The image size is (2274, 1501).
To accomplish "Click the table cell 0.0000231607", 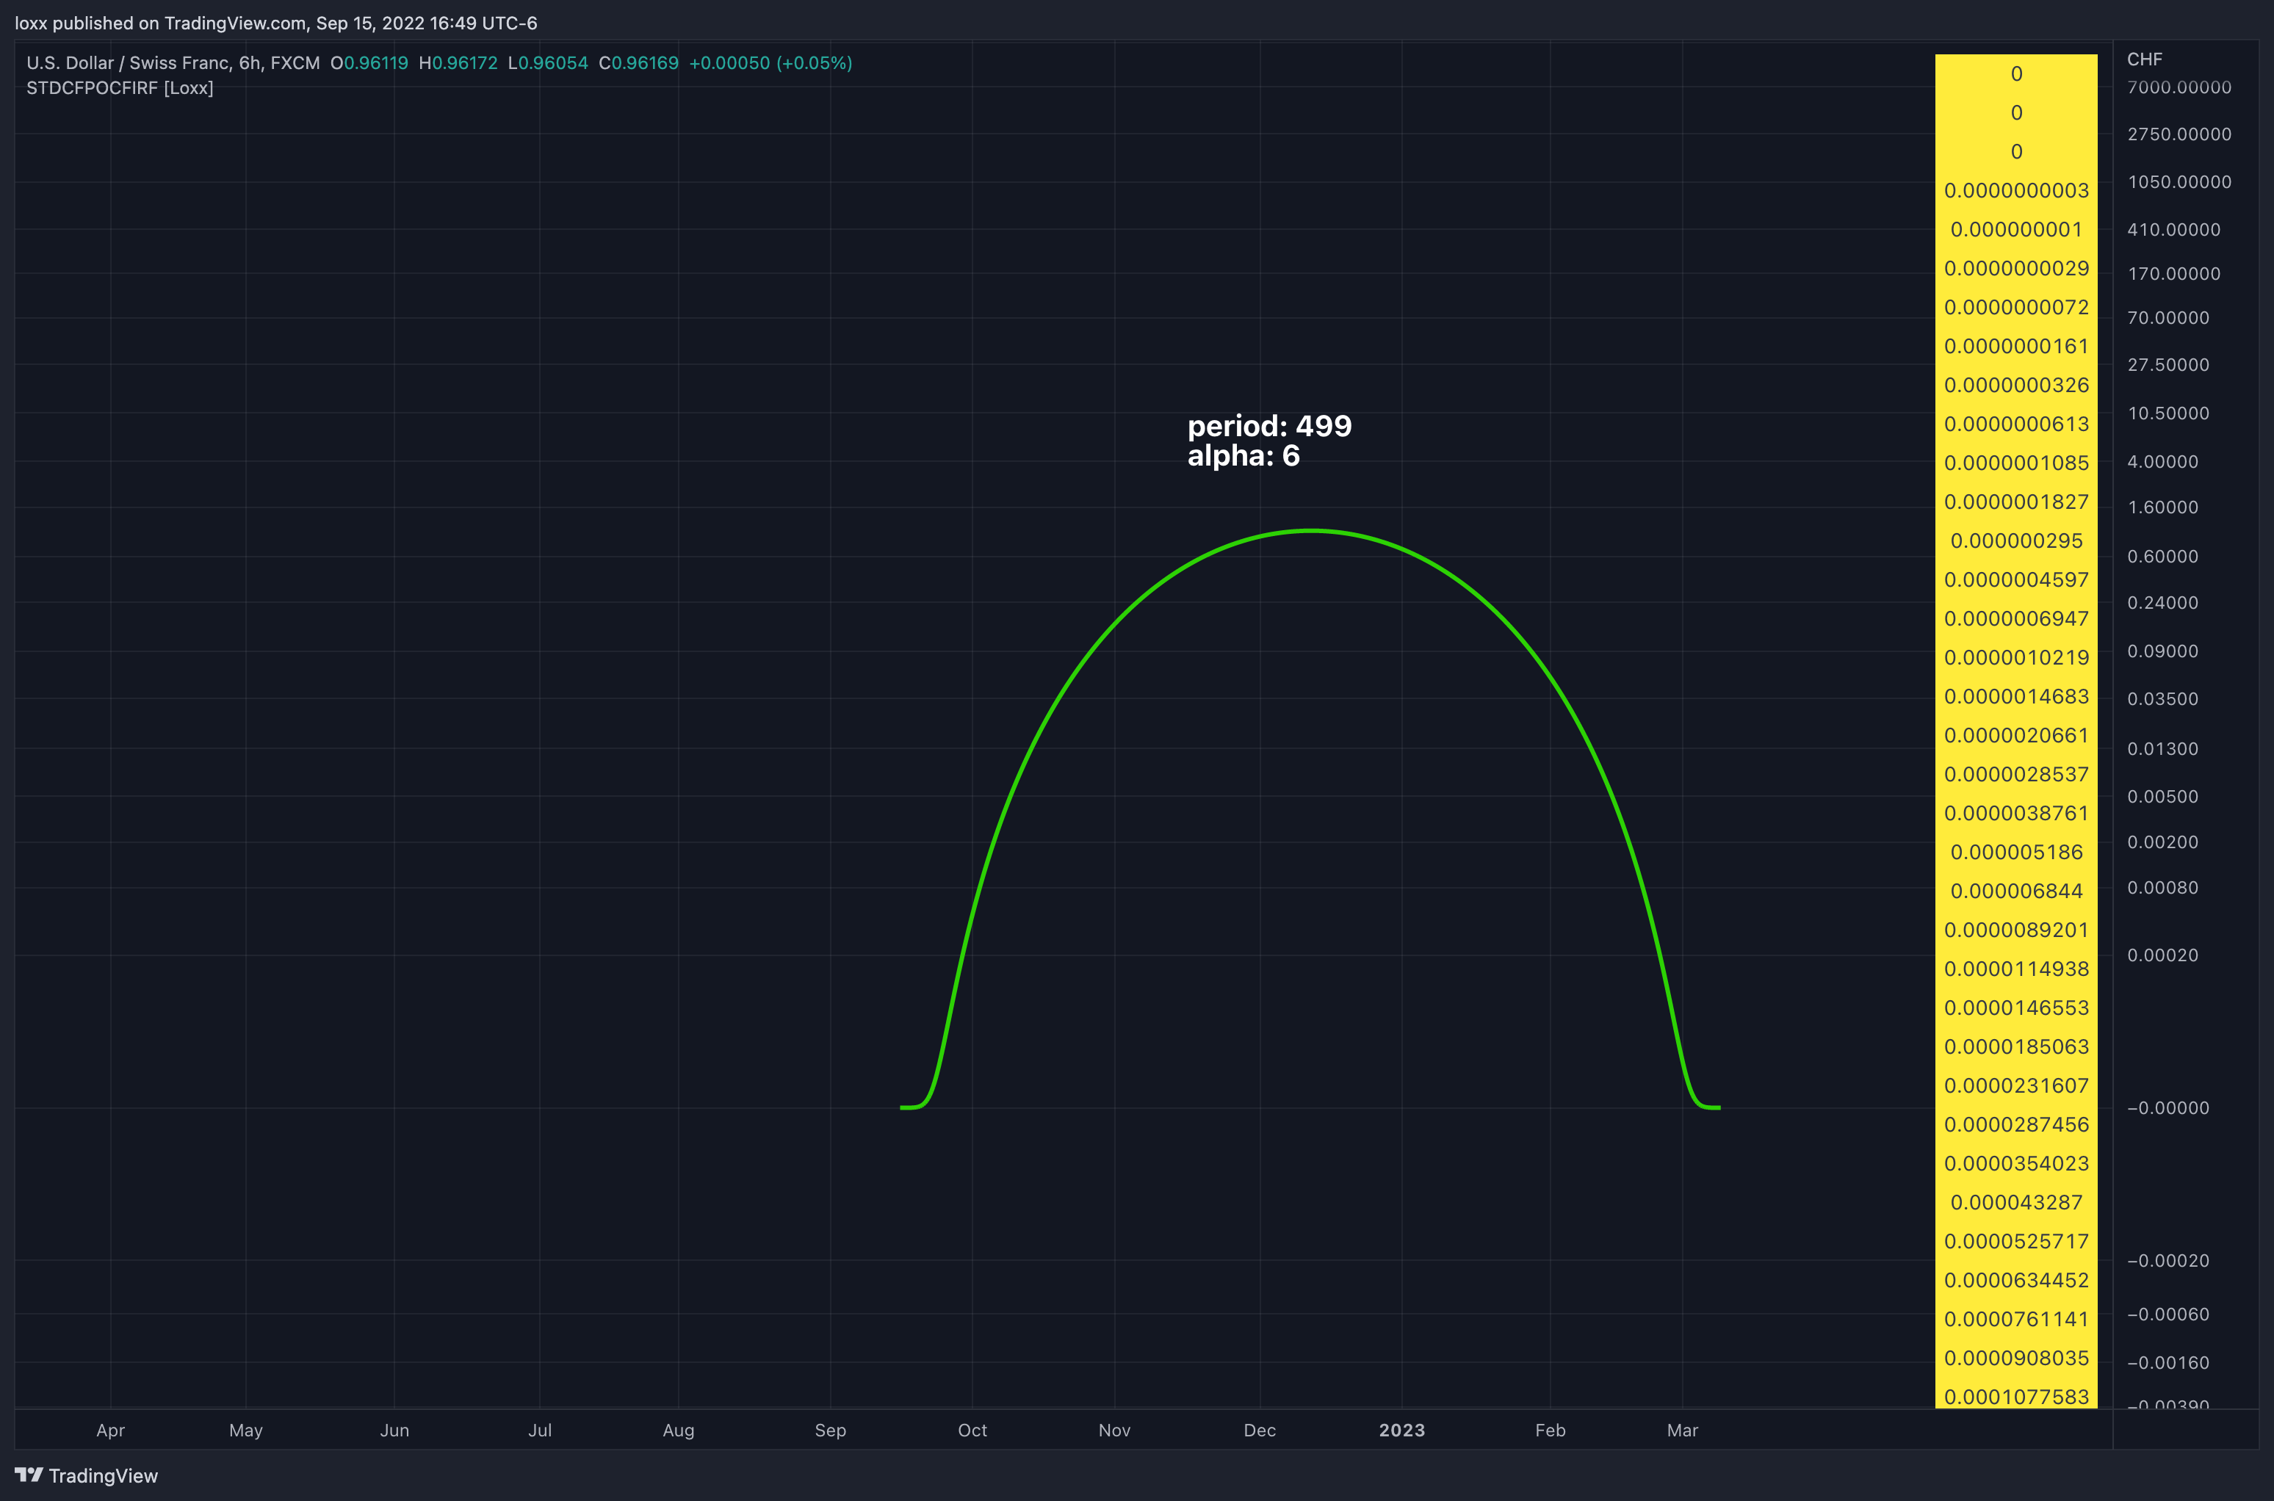I will click(2016, 1085).
